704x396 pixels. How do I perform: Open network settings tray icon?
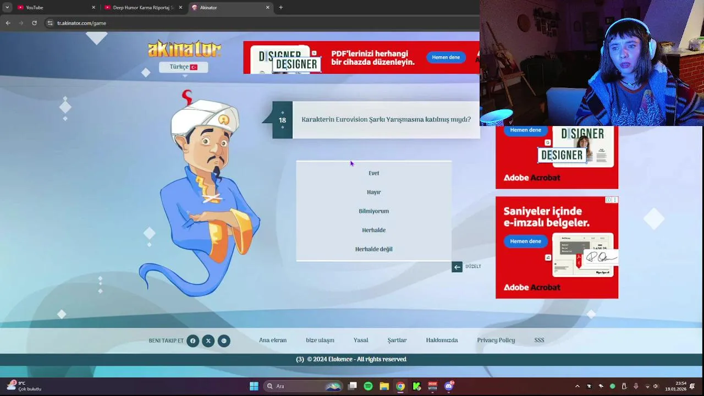pyautogui.click(x=647, y=386)
